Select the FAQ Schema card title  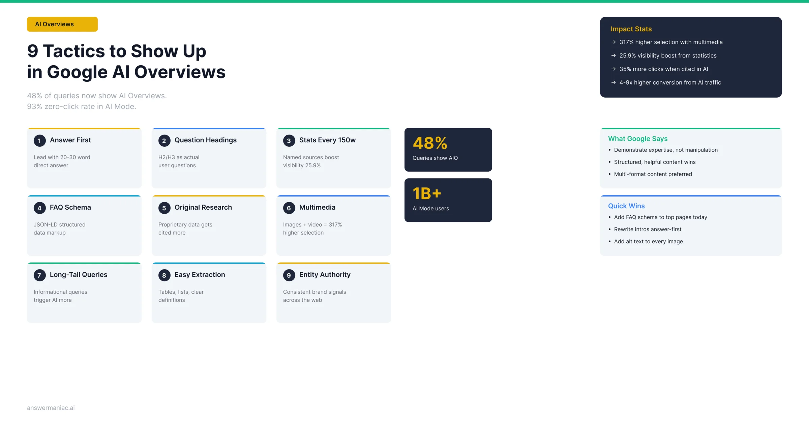[x=70, y=207]
